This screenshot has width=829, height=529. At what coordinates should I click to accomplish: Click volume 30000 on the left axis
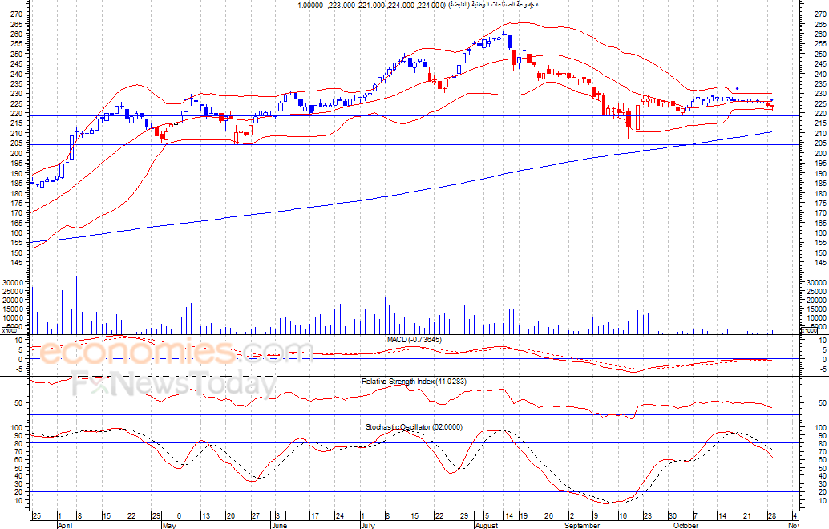click(13, 283)
